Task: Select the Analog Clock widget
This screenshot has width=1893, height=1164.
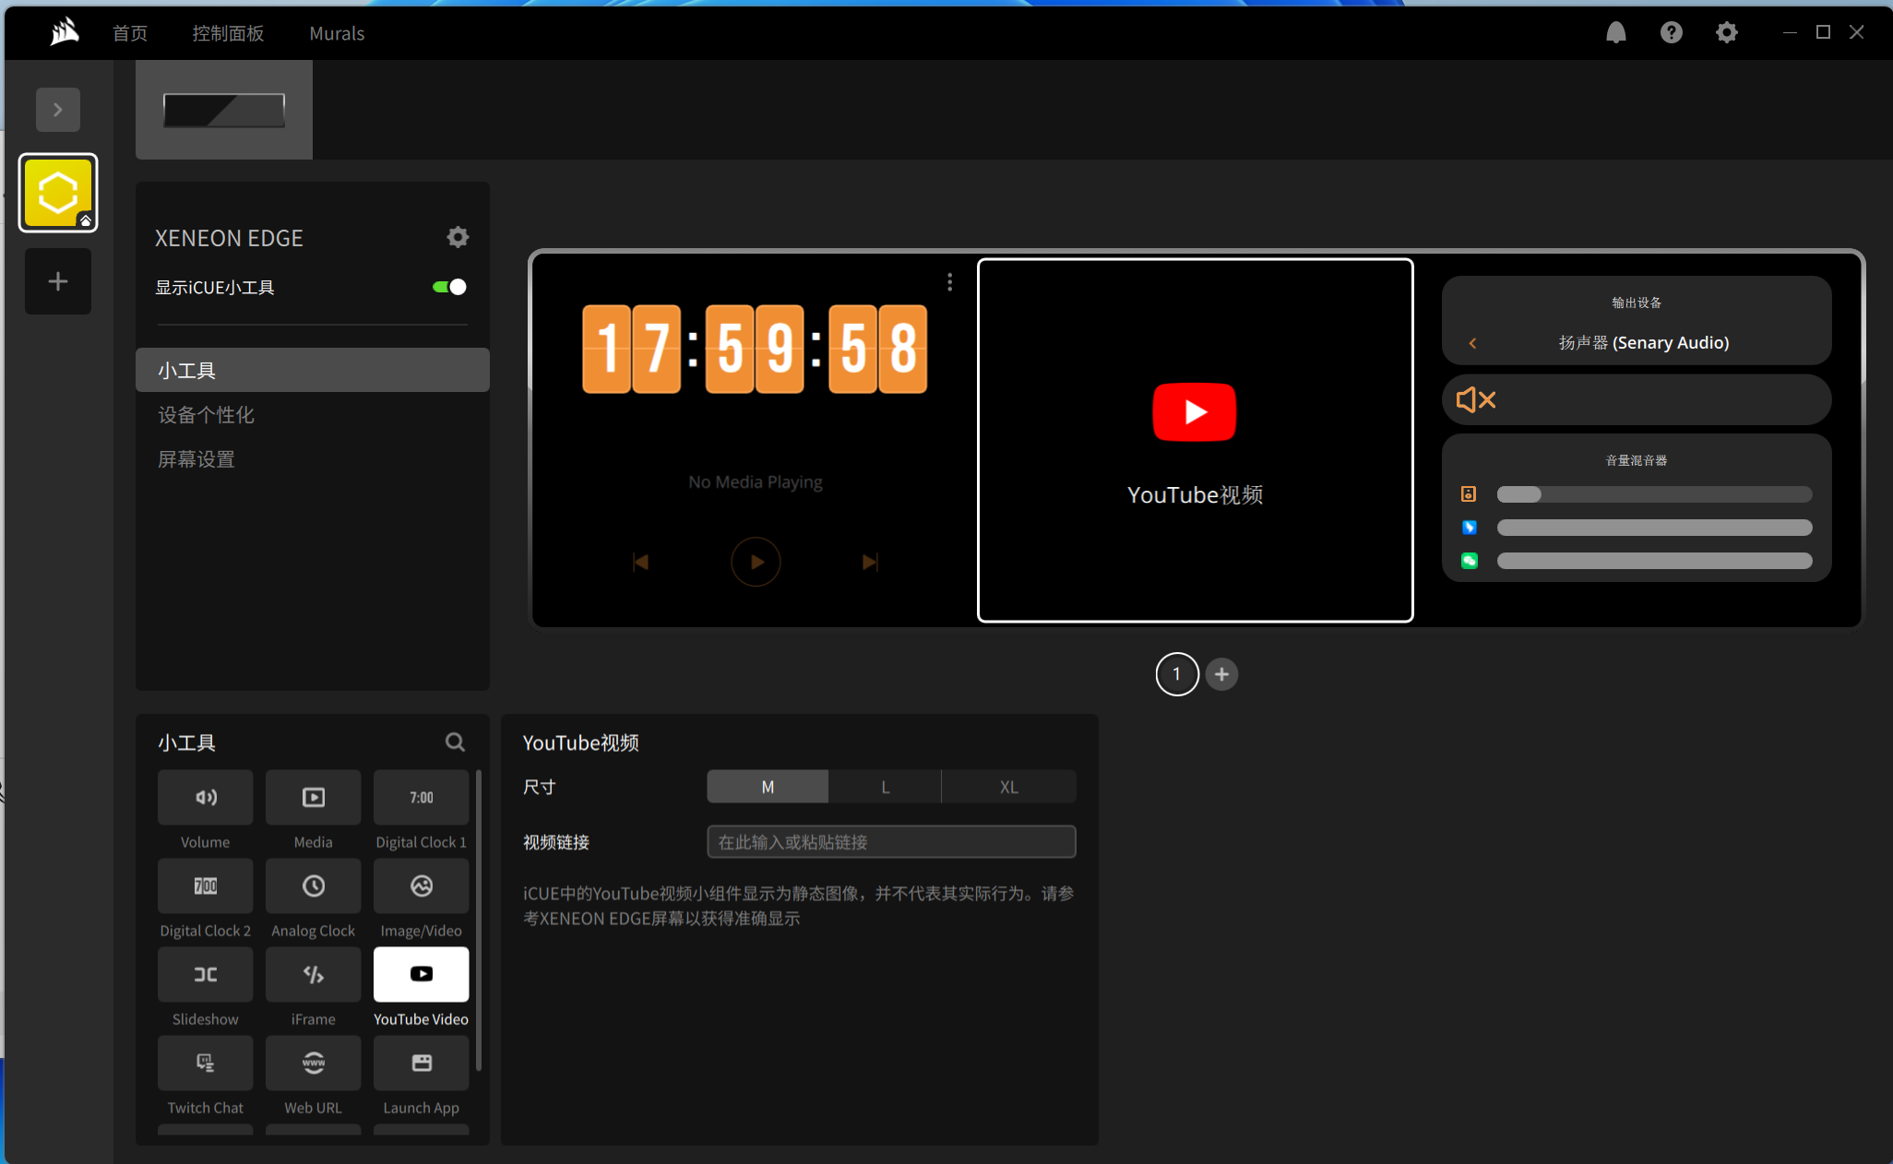Action: (313, 886)
